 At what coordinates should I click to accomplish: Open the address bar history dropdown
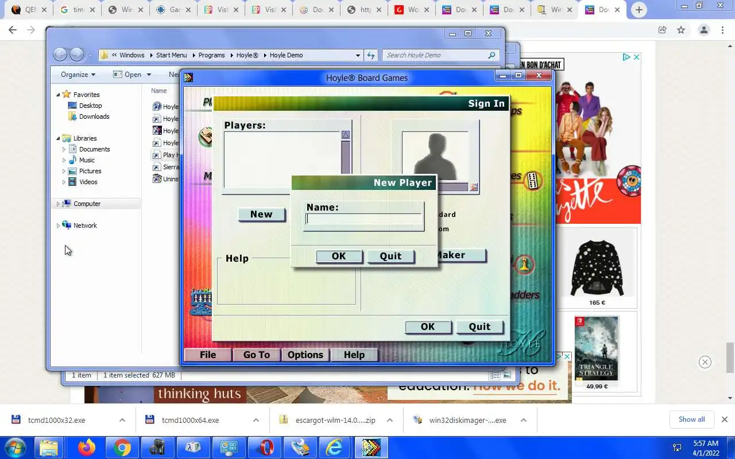click(x=358, y=55)
